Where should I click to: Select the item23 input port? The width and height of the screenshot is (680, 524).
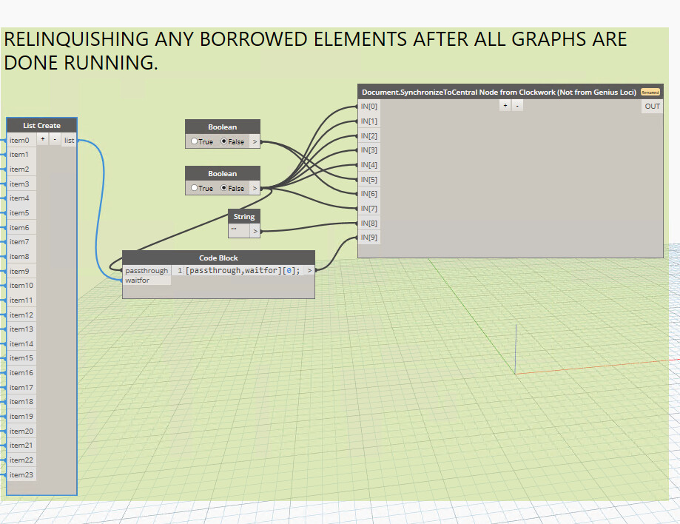[x=21, y=475]
